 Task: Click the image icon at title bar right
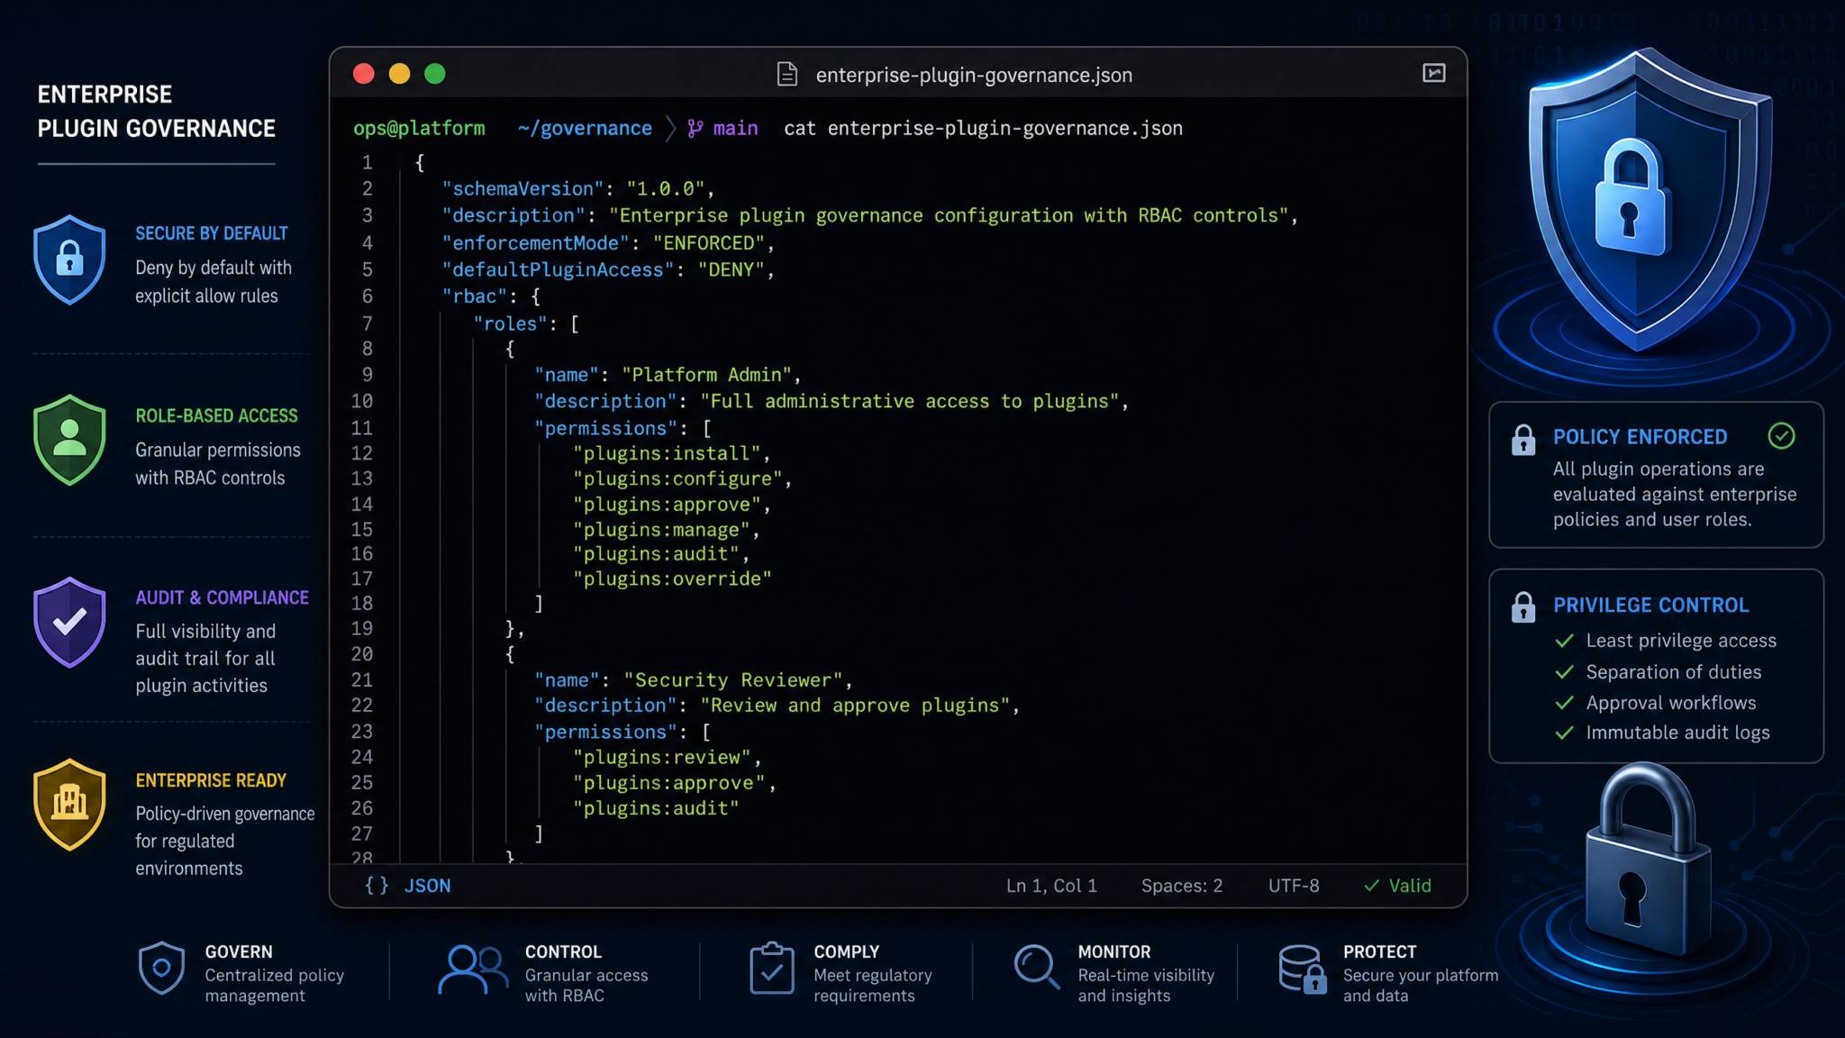tap(1433, 73)
